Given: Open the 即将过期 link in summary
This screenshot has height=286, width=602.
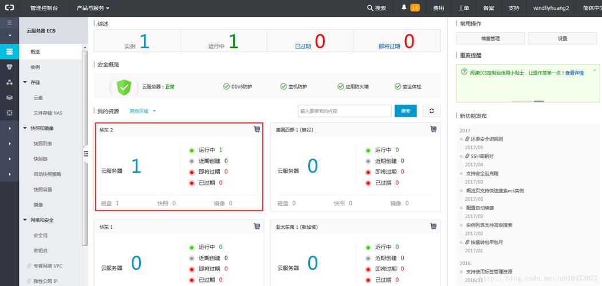Looking at the screenshot, I should click(x=389, y=46).
